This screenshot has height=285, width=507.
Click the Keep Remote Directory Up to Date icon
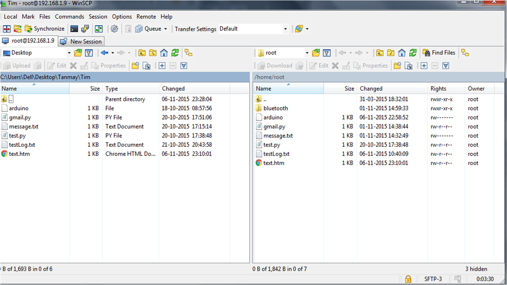pos(98,29)
